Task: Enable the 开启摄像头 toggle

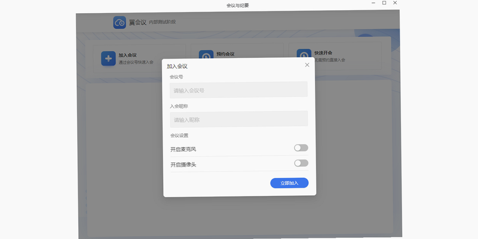Action: point(301,163)
